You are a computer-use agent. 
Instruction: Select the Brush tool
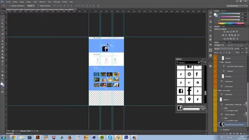pyautogui.click(x=2, y=37)
